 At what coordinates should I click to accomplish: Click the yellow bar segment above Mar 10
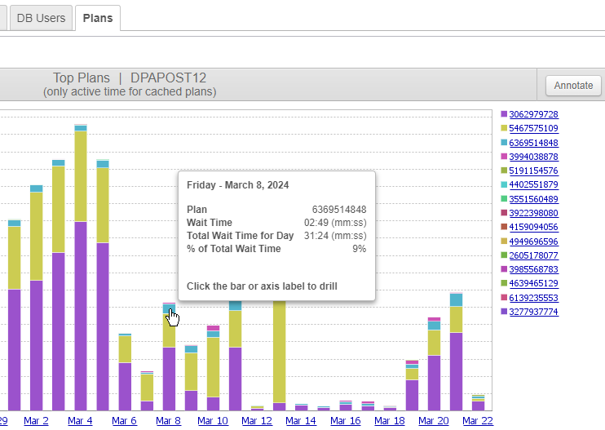tap(213, 366)
